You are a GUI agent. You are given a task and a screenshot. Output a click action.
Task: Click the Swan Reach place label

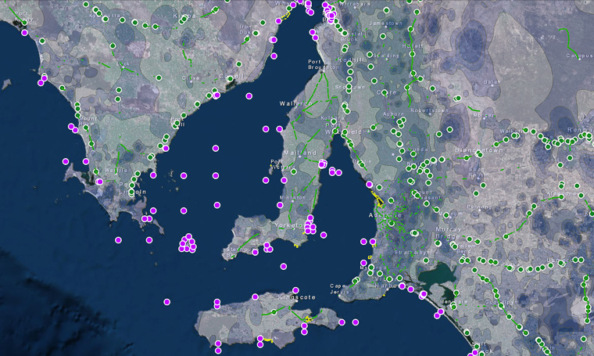(x=477, y=172)
